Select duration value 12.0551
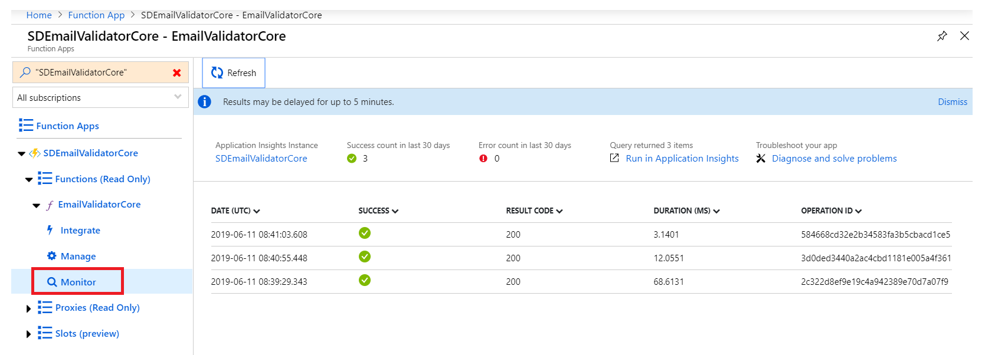 669,258
